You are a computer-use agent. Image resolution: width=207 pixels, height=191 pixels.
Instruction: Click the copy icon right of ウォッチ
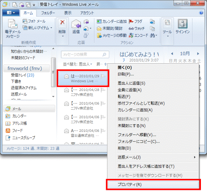pos(152,28)
